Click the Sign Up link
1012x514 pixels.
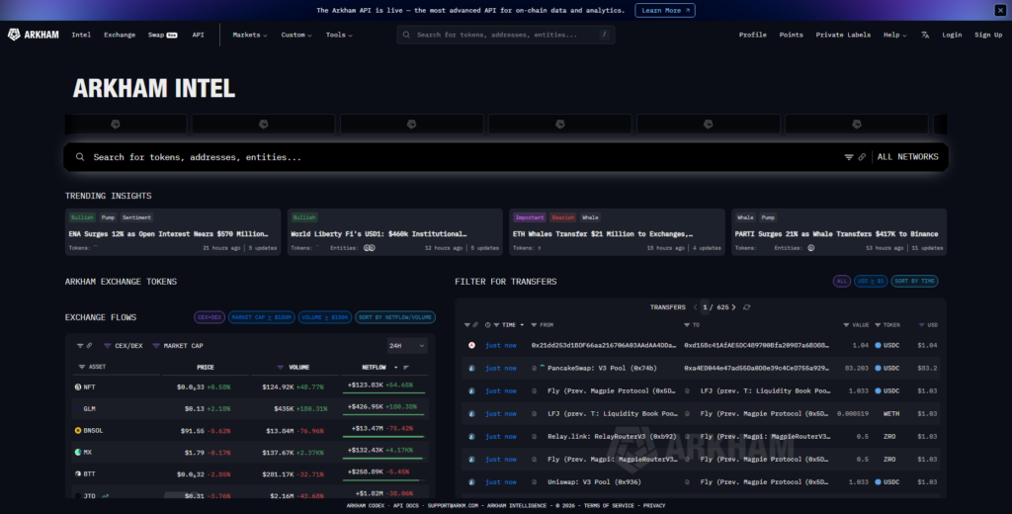[x=988, y=35]
